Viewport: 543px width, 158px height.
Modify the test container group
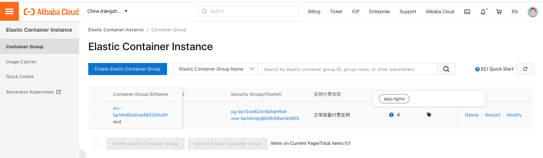[514, 115]
